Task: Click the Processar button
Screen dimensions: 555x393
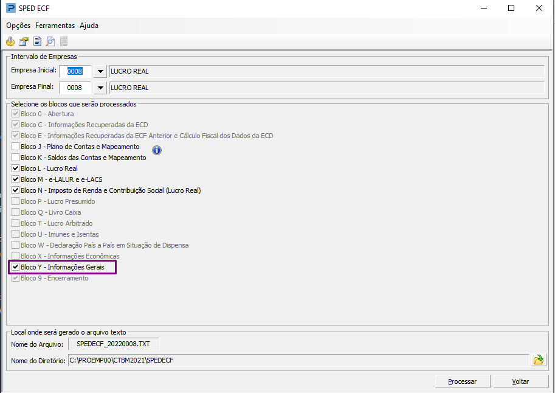Action: click(462, 381)
